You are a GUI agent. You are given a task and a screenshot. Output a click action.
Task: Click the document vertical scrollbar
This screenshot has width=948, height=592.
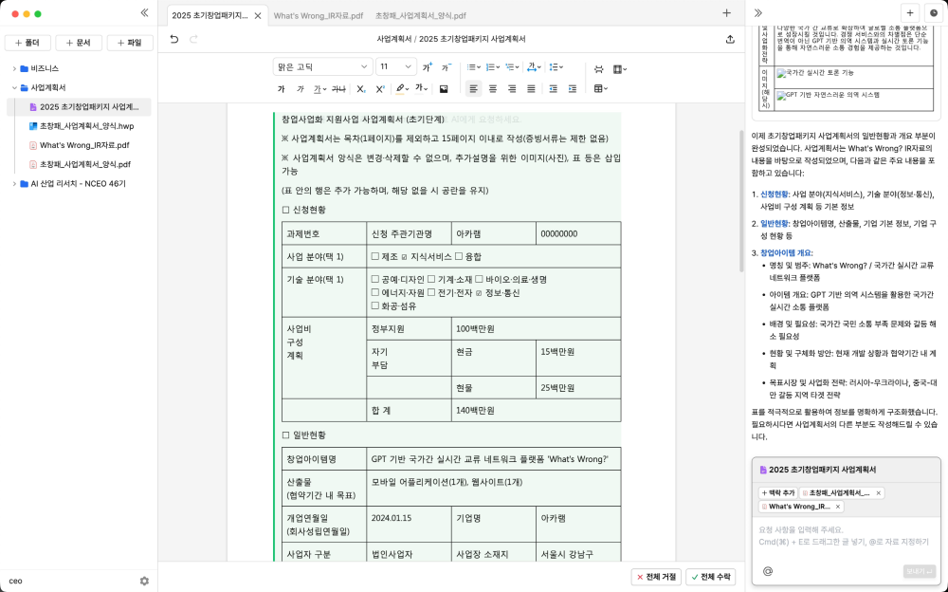coord(741,201)
